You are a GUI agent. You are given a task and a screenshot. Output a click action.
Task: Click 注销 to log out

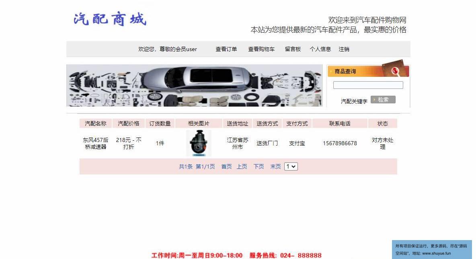tap(344, 49)
